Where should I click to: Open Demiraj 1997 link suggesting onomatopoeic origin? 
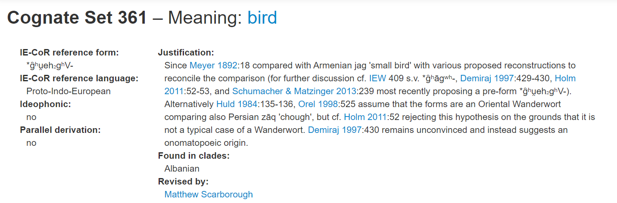pyautogui.click(x=334, y=130)
